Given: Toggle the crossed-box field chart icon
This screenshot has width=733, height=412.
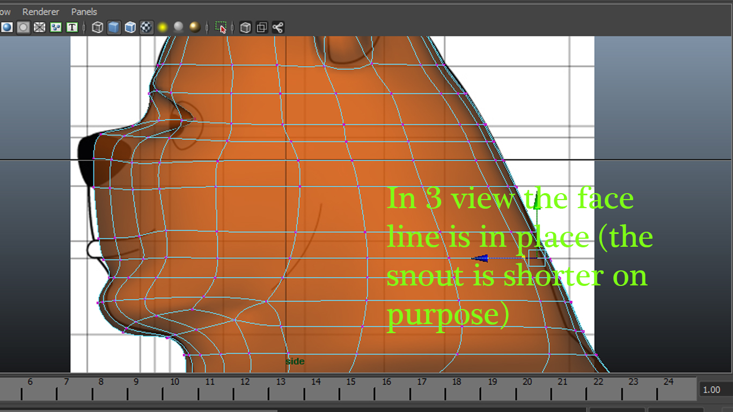Looking at the screenshot, I should pos(39,27).
